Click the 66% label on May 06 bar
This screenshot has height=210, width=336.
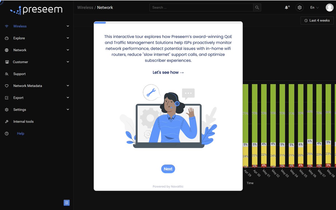pos(310,111)
